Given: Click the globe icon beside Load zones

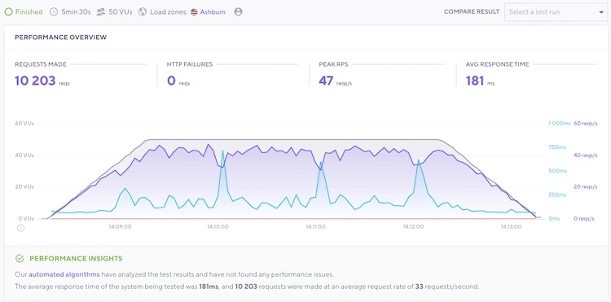Looking at the screenshot, I should [x=143, y=11].
